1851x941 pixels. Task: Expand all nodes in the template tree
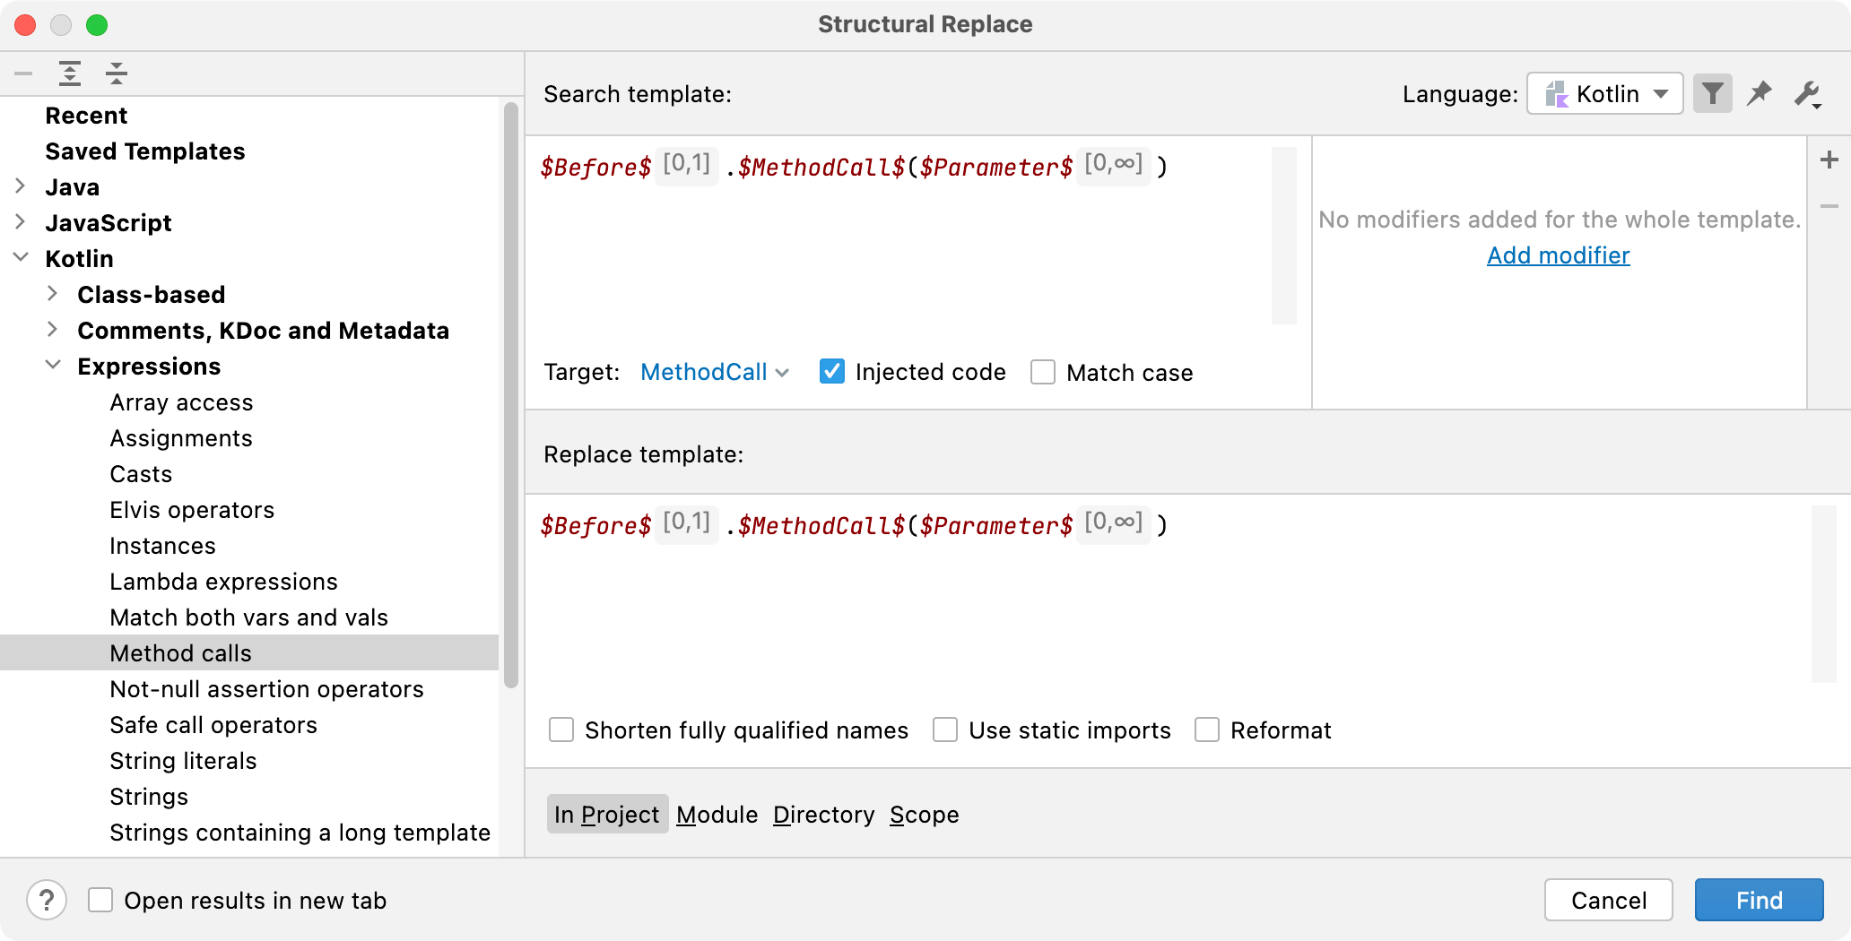coord(71,73)
